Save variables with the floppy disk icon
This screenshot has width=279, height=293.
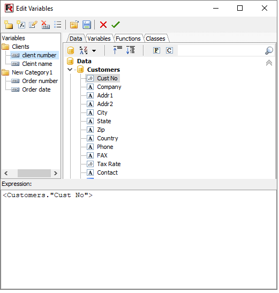(87, 25)
